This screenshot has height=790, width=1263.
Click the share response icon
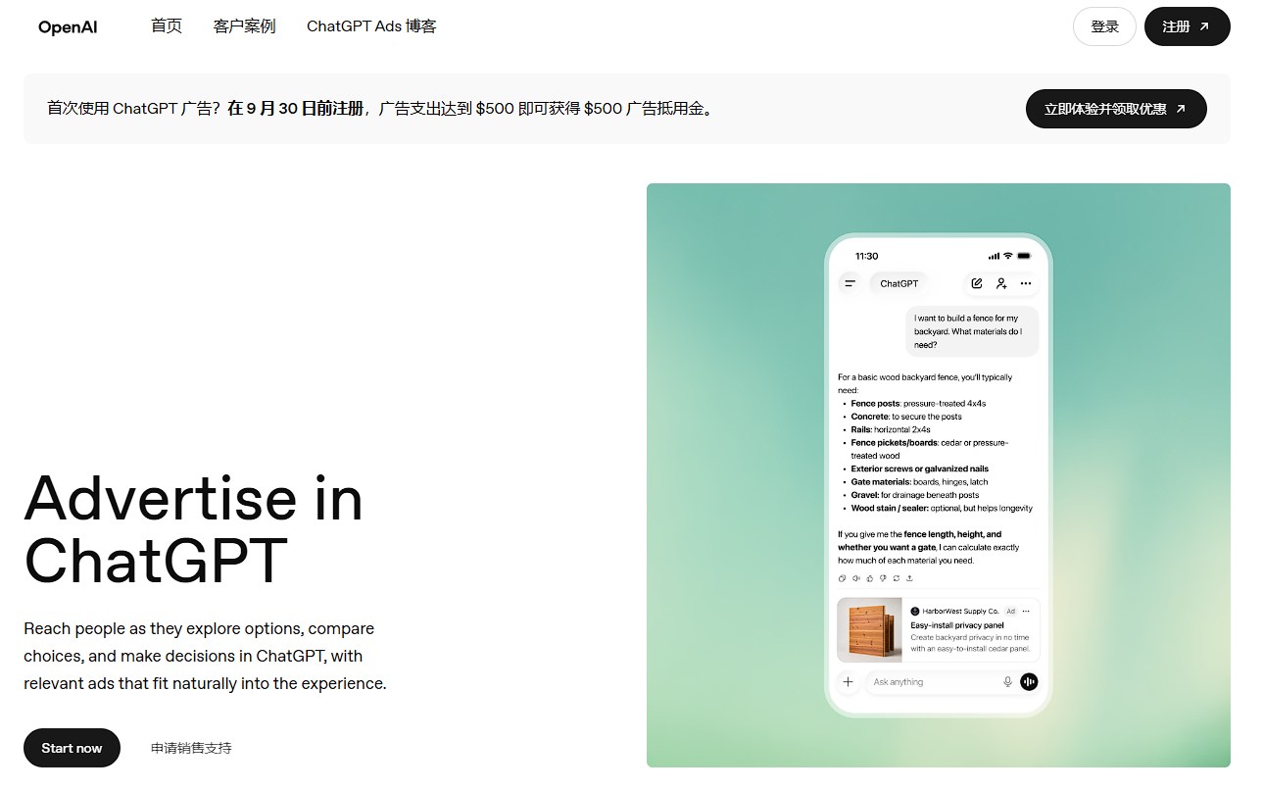(910, 578)
